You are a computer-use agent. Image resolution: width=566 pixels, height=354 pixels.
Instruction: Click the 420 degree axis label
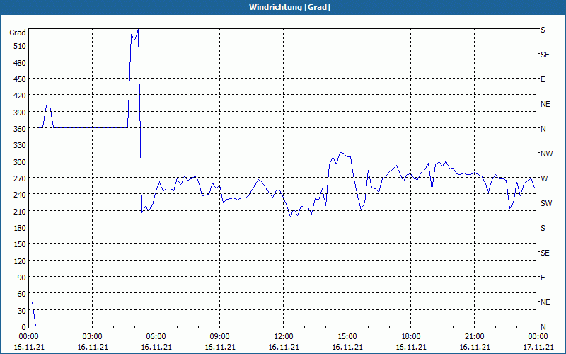pyautogui.click(x=20, y=96)
